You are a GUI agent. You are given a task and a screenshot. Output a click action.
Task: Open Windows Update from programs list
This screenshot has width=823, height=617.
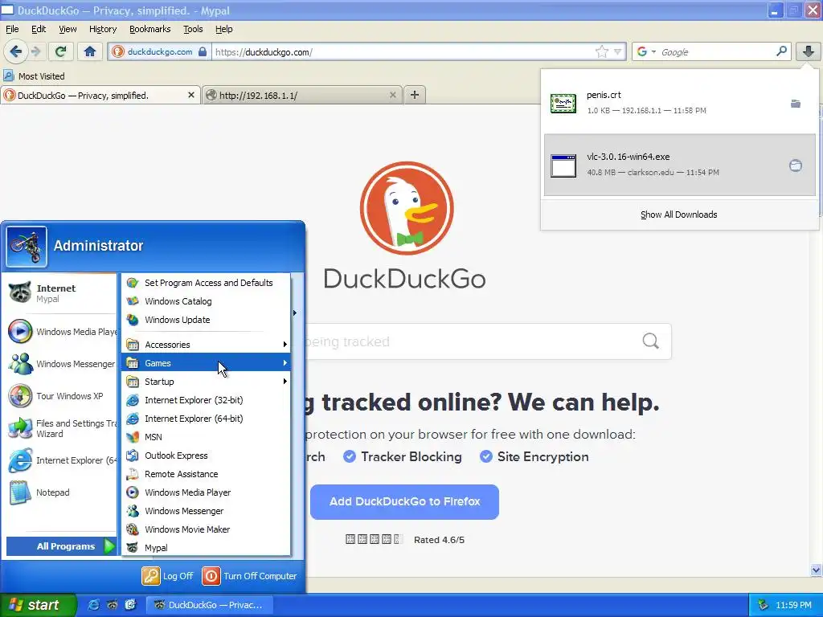(206, 320)
